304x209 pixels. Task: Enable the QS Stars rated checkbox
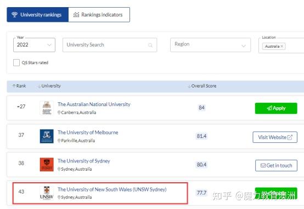(16, 62)
